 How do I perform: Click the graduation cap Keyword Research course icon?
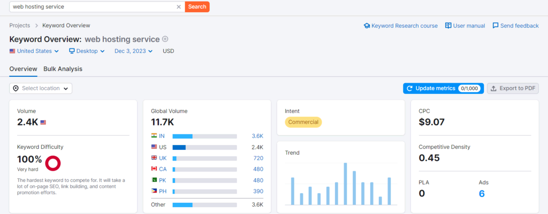pyautogui.click(x=367, y=26)
